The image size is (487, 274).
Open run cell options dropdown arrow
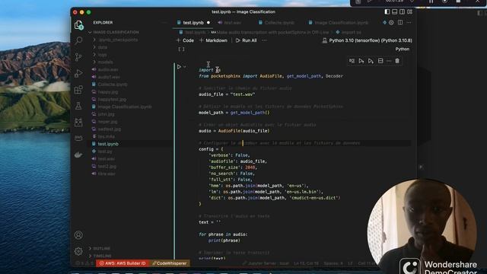point(185,67)
